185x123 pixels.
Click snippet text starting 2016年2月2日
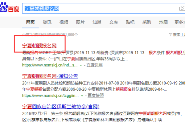pos(102,117)
